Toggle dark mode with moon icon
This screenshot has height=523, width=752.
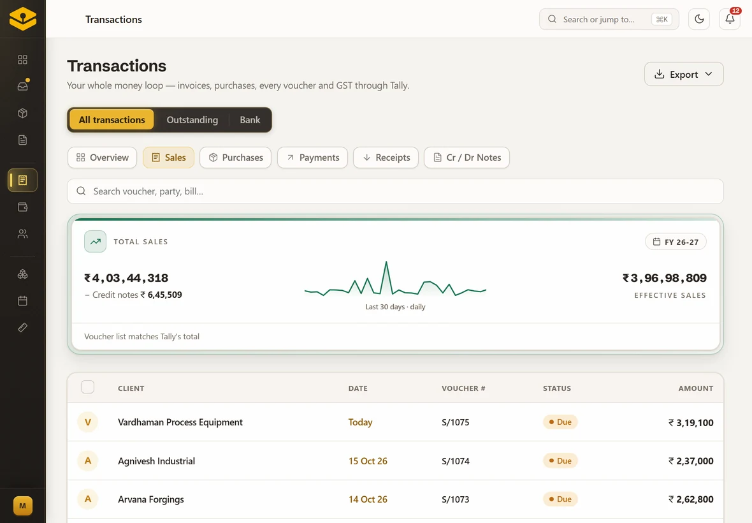tap(699, 19)
